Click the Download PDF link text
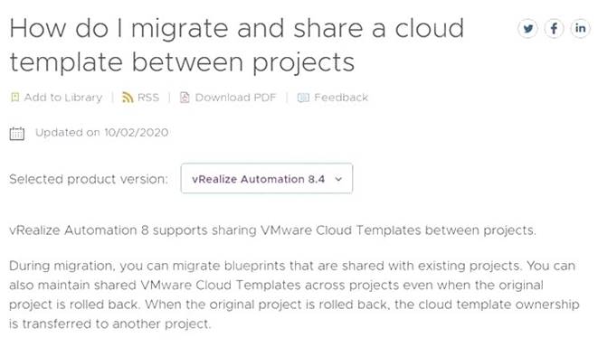This screenshot has width=598, height=347. pyautogui.click(x=235, y=98)
